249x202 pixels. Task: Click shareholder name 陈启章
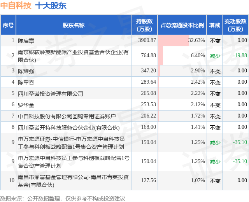coord(26,41)
